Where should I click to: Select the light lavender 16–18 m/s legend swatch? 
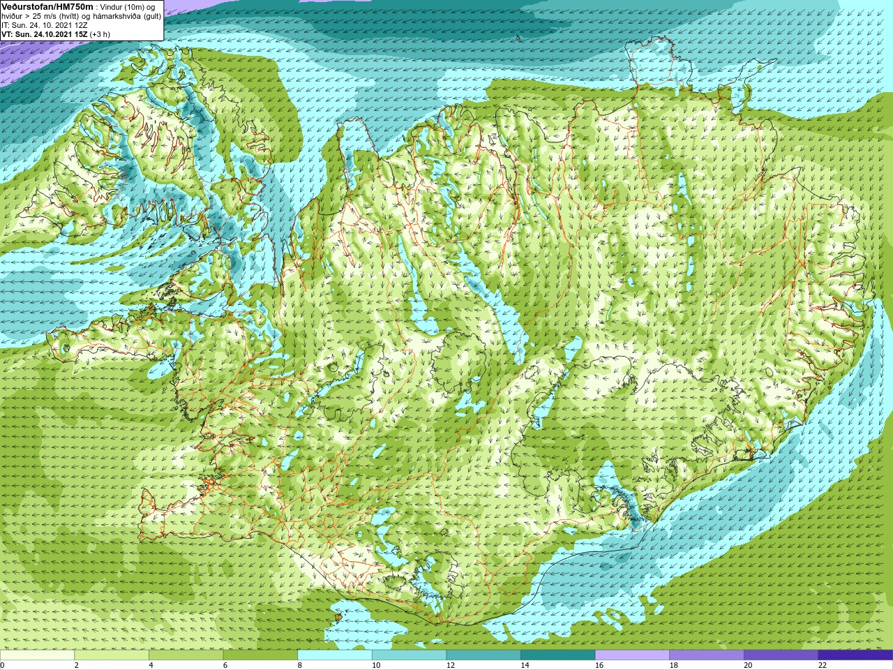coord(632,655)
